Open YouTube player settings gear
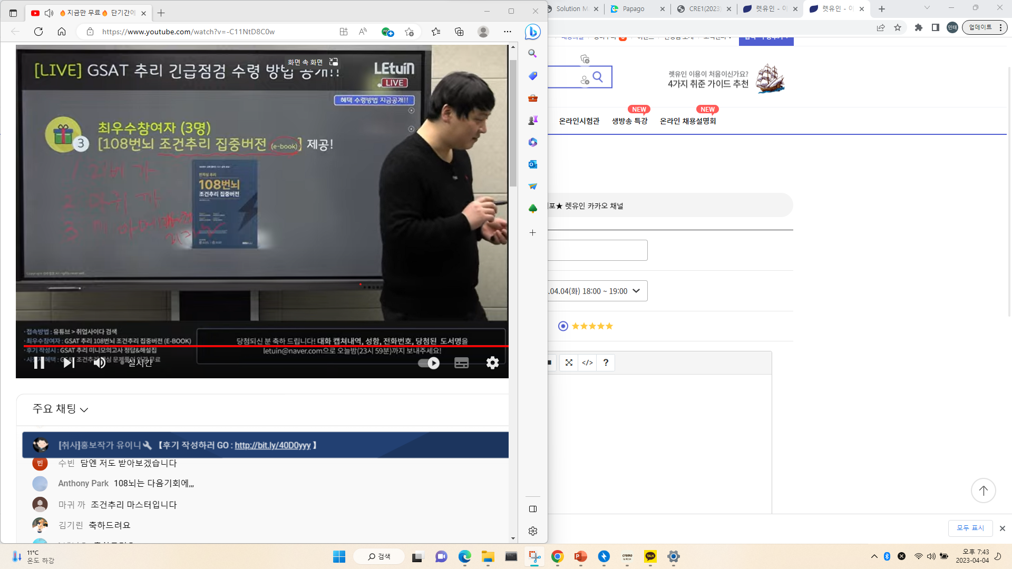This screenshot has width=1012, height=569. (x=492, y=362)
